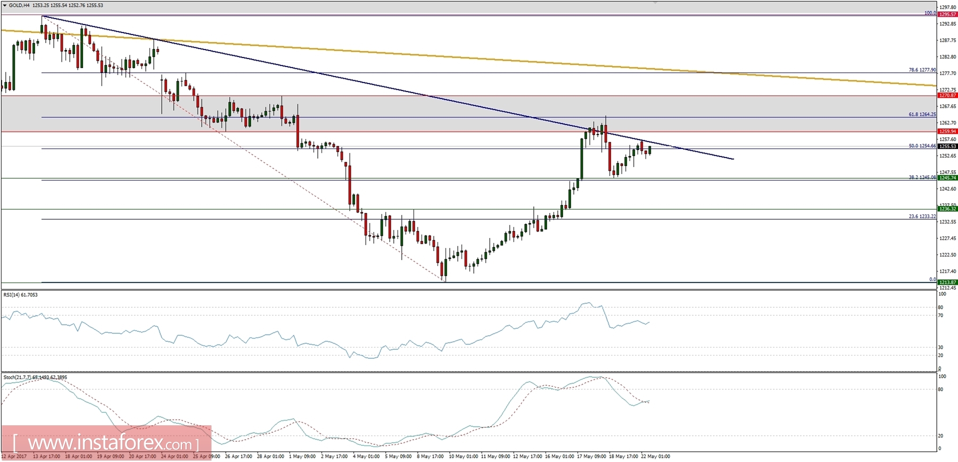Click the 8 May 17:00 time label
958x462 pixels.
430,456
